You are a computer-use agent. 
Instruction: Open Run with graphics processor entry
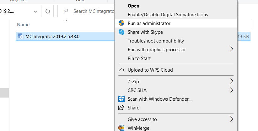pos(176,49)
